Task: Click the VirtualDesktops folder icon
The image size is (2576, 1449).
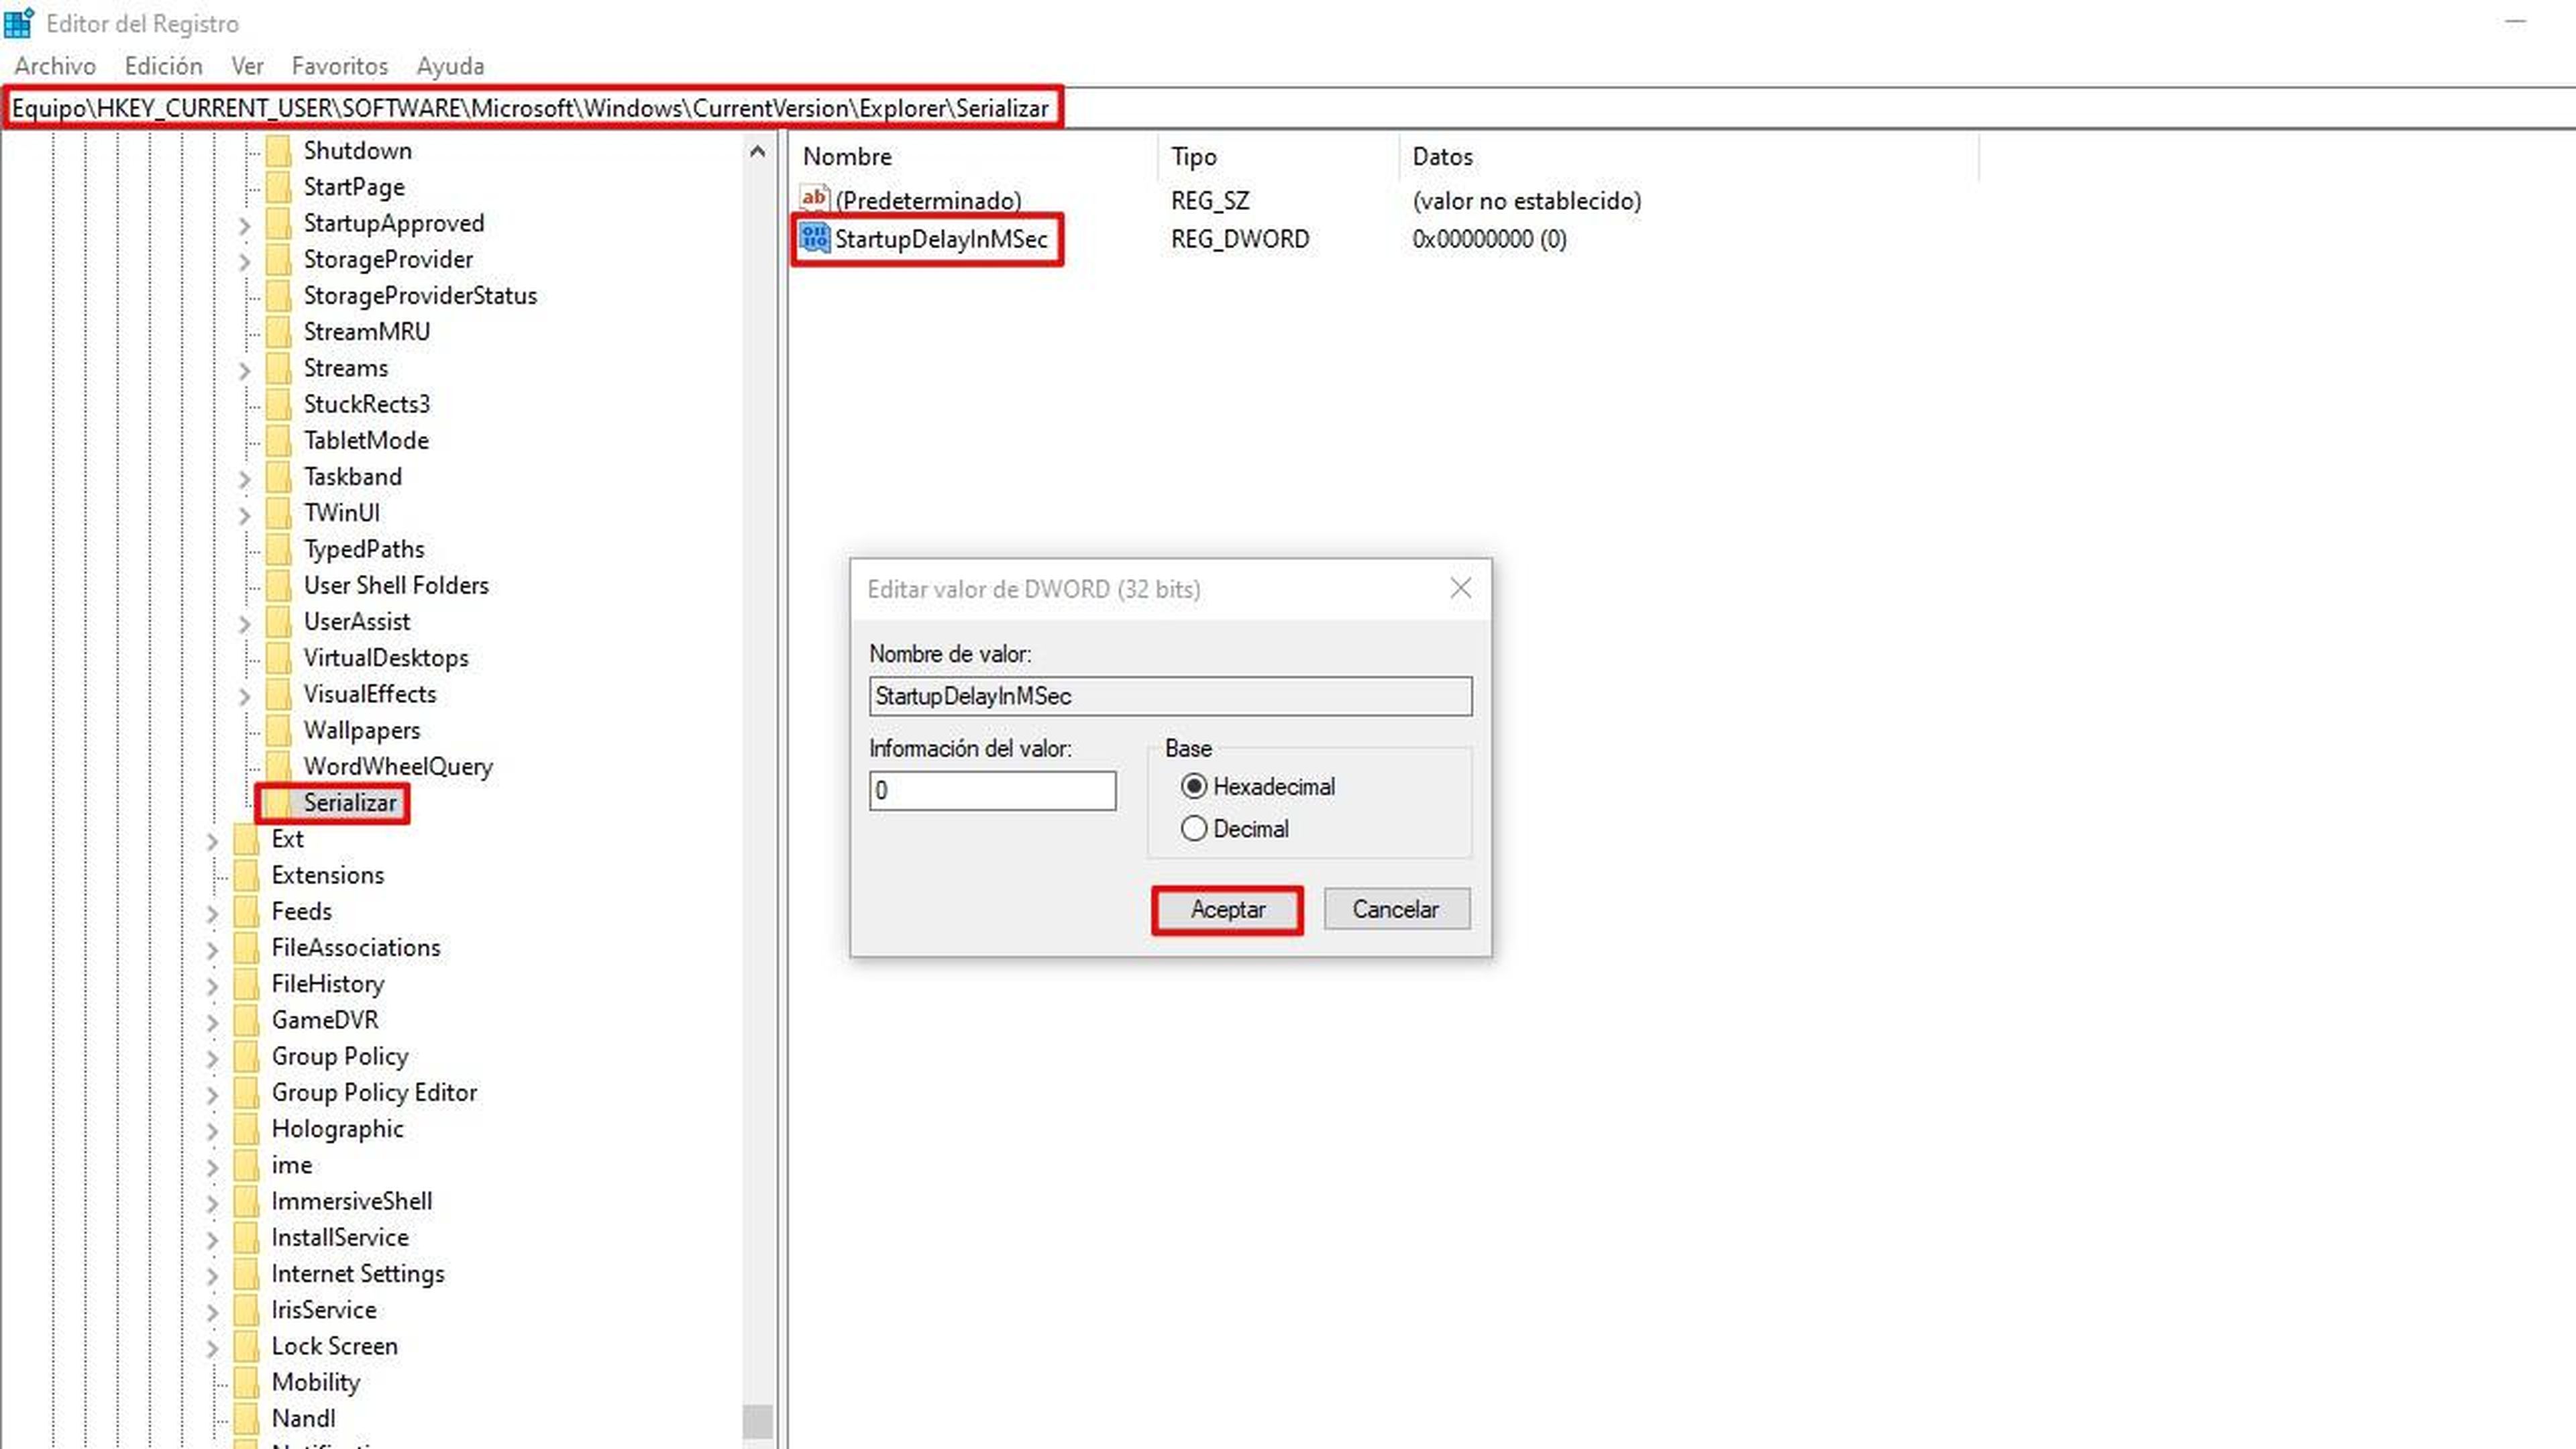Action: click(x=279, y=658)
